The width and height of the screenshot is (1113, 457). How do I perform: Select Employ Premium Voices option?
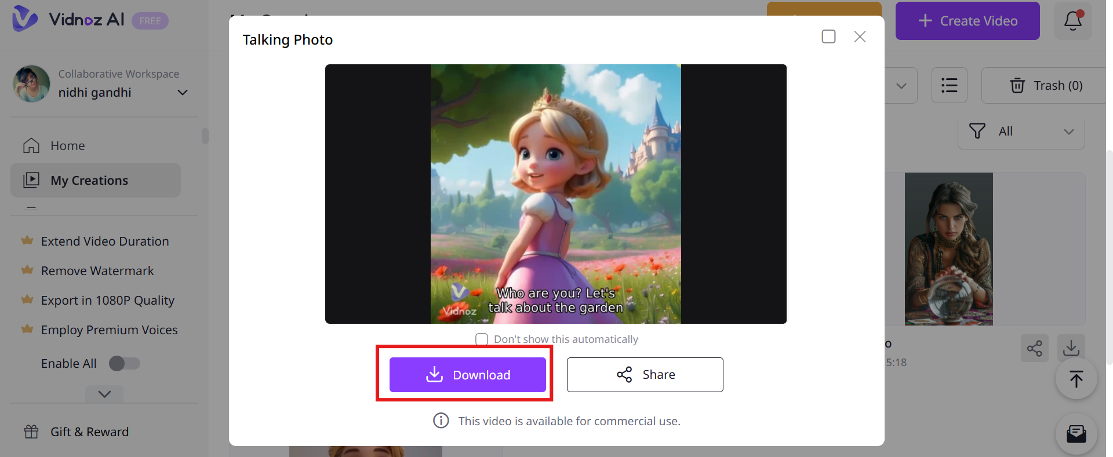tap(110, 330)
